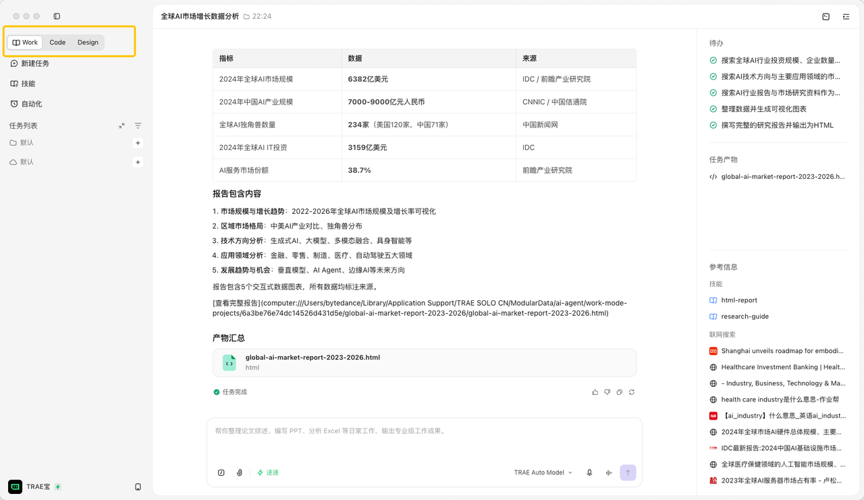Switch to the Design mode tab
Viewport: 864px width, 500px height.
88,43
